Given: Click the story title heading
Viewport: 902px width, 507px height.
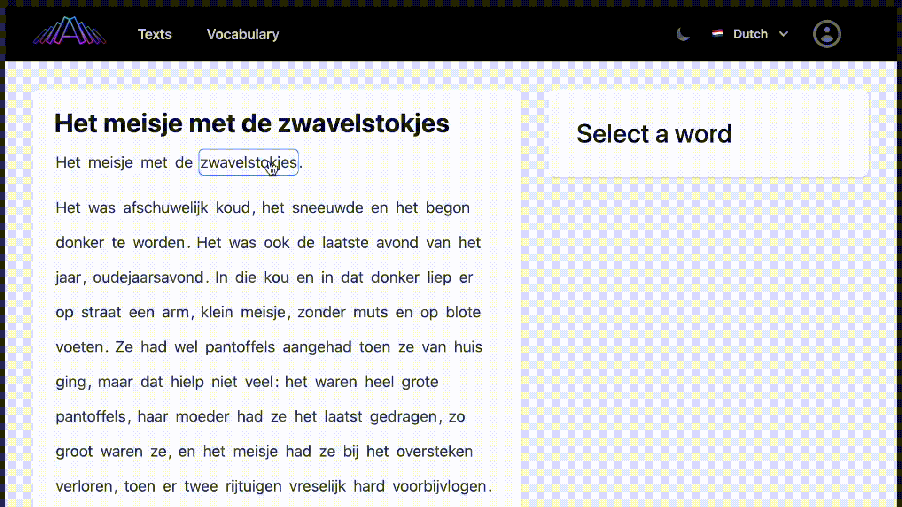Looking at the screenshot, I should pyautogui.click(x=252, y=123).
